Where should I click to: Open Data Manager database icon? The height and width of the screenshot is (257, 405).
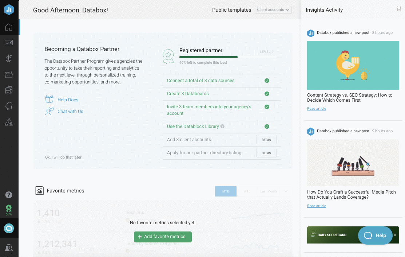point(9,90)
